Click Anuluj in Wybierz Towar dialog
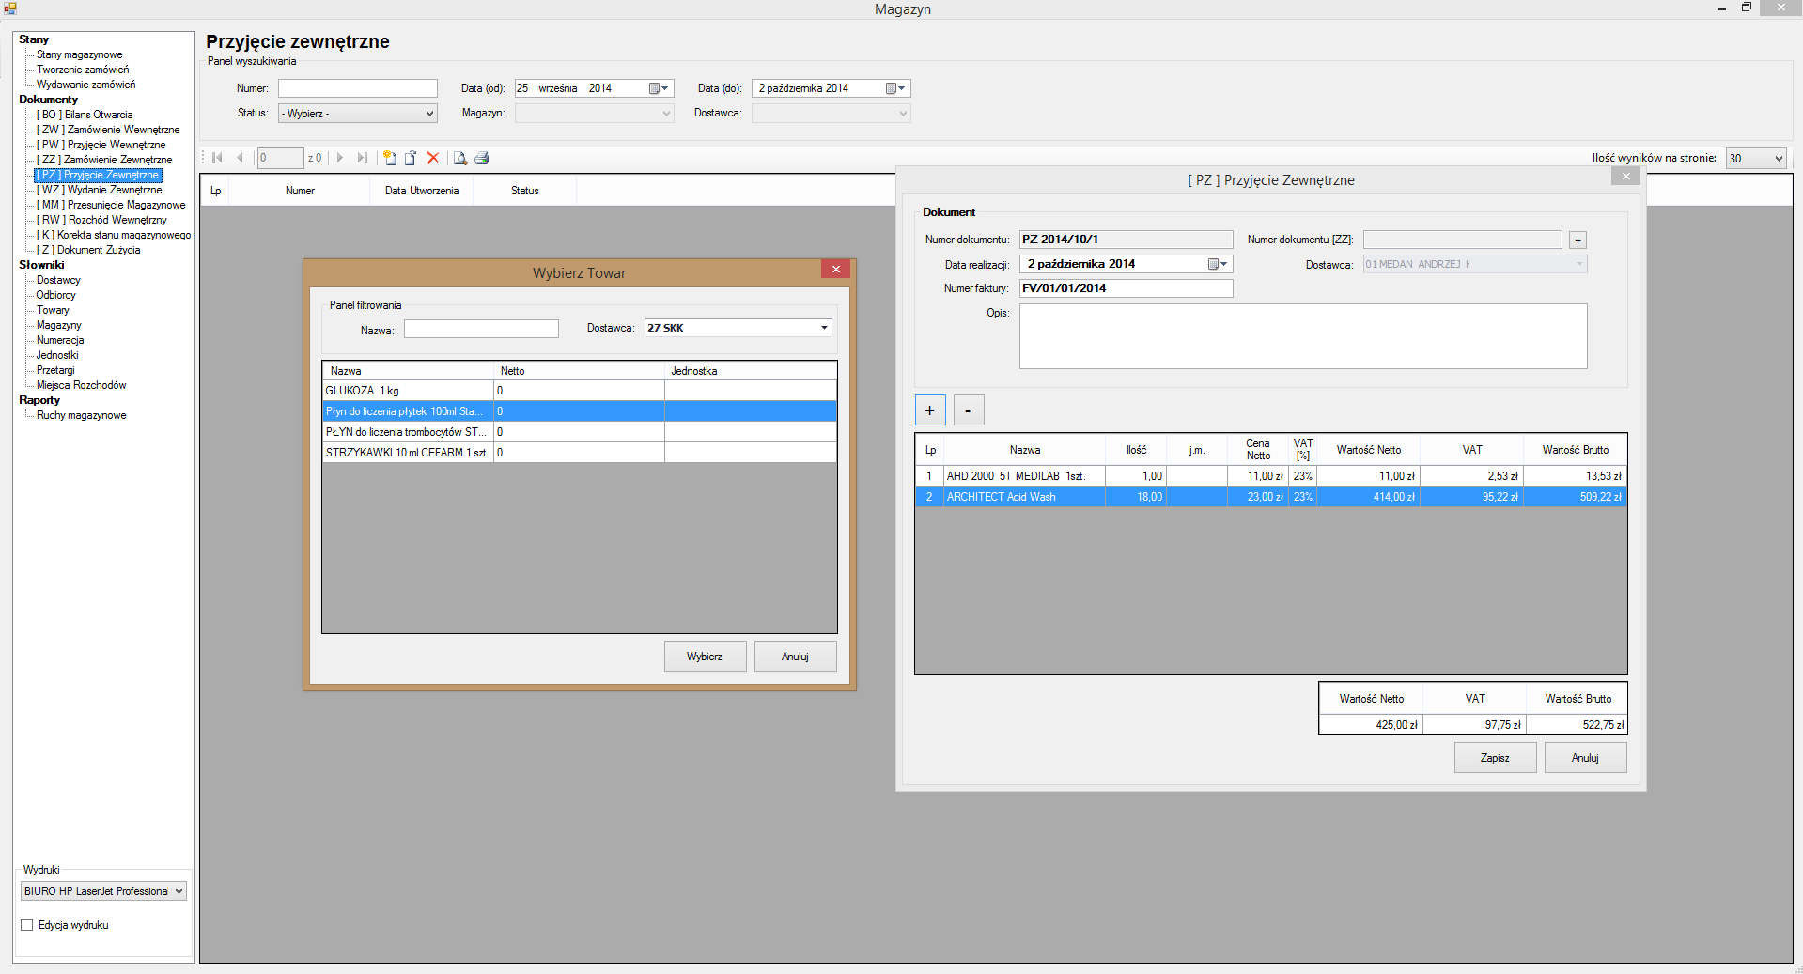 tap(795, 657)
